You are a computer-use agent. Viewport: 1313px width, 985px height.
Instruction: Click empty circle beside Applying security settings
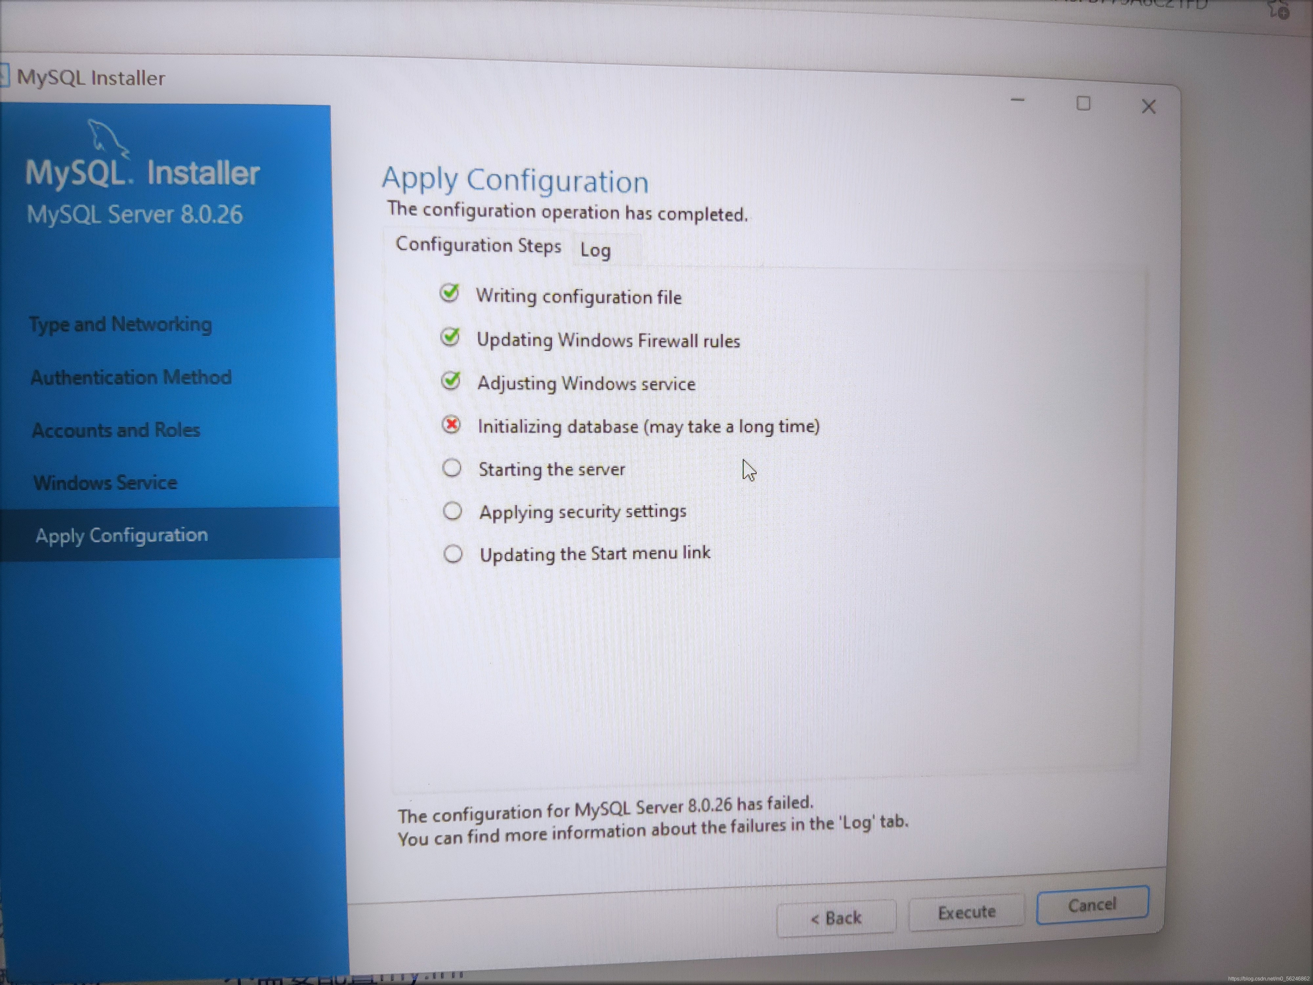pos(452,511)
